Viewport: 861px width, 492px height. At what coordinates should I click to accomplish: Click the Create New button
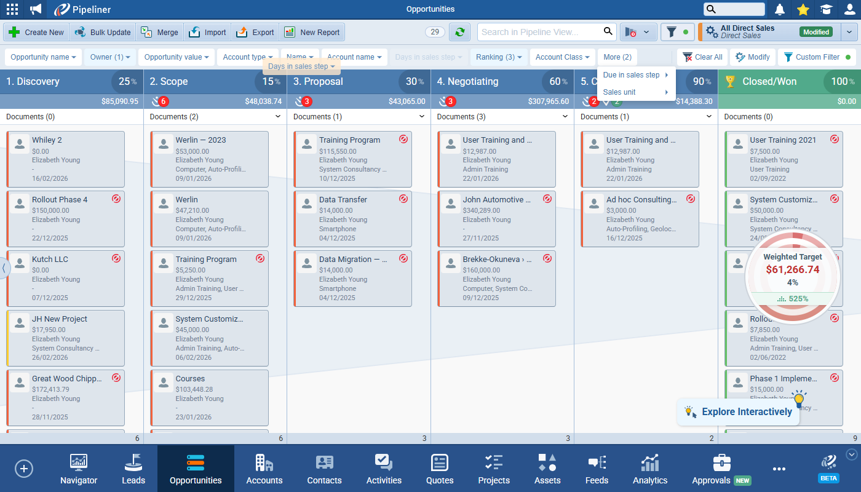click(37, 32)
